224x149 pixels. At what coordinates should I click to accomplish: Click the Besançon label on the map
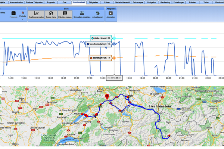tap(52, 102)
